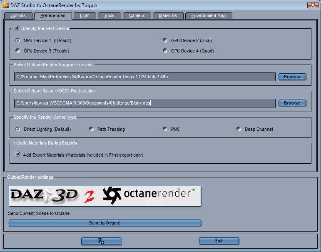Click 'Specify the Render Kernel type' label
This screenshot has width=321, height=252.
[x=45, y=117]
